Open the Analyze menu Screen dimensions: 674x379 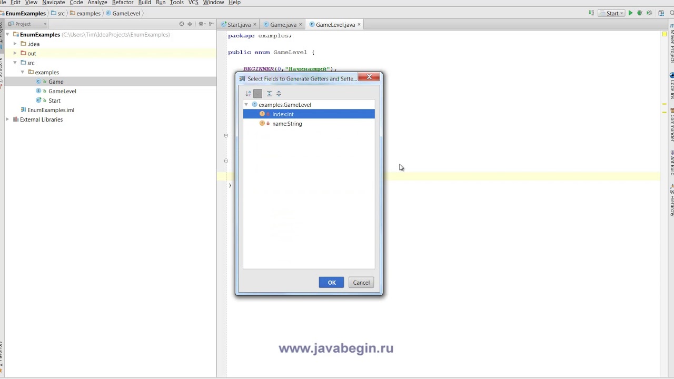[97, 3]
